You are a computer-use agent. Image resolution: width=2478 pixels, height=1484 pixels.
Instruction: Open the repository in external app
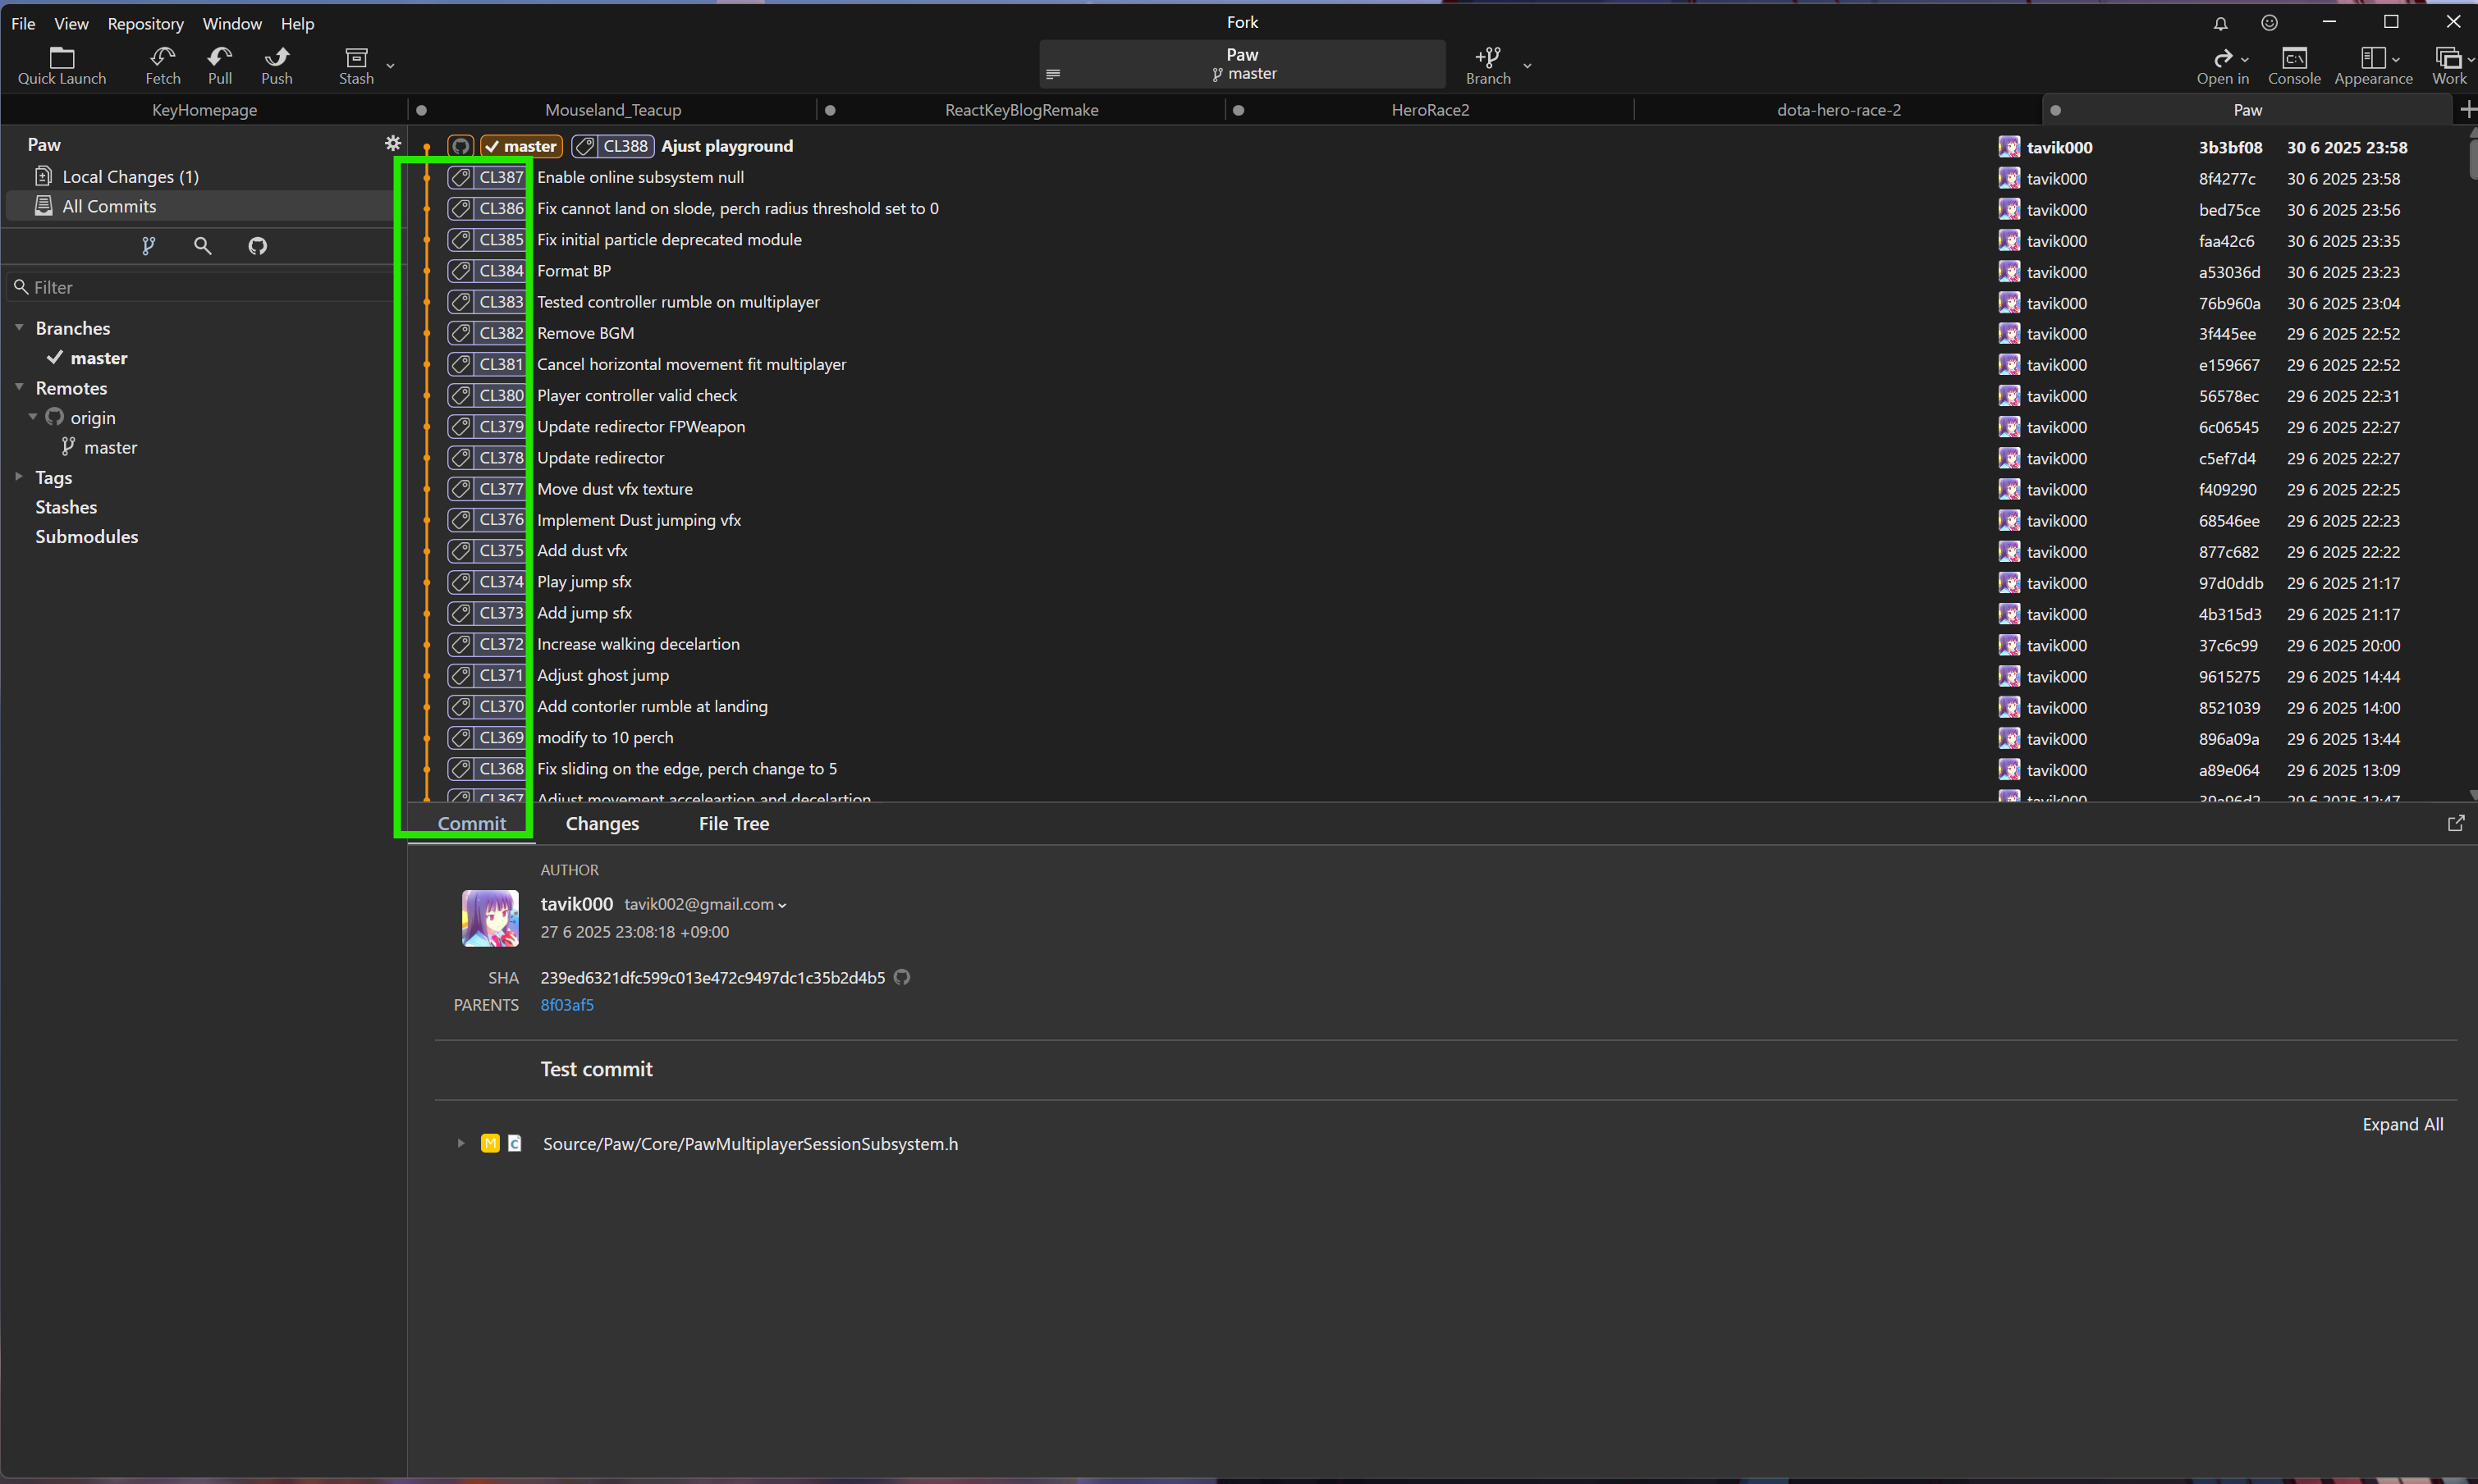coord(2222,66)
